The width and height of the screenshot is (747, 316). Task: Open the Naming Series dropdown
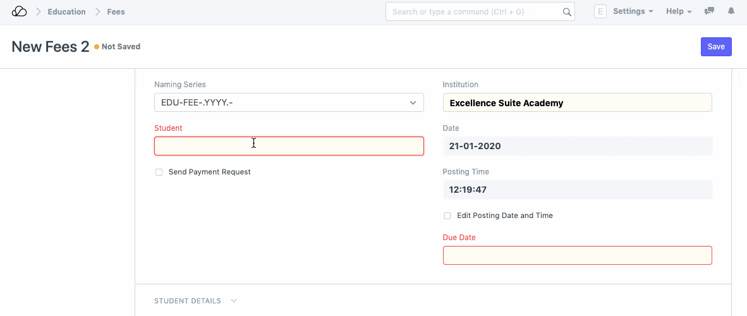coord(289,102)
